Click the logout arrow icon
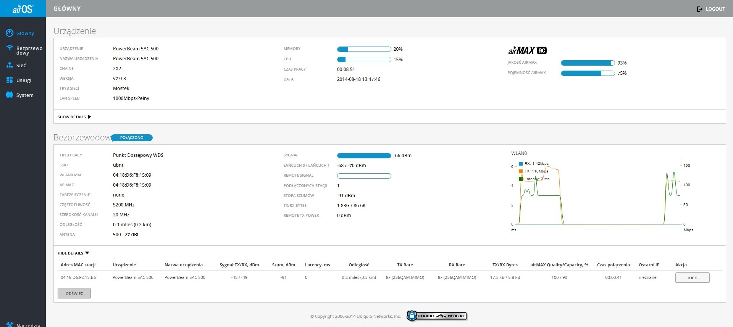This screenshot has width=733, height=327. coord(699,9)
